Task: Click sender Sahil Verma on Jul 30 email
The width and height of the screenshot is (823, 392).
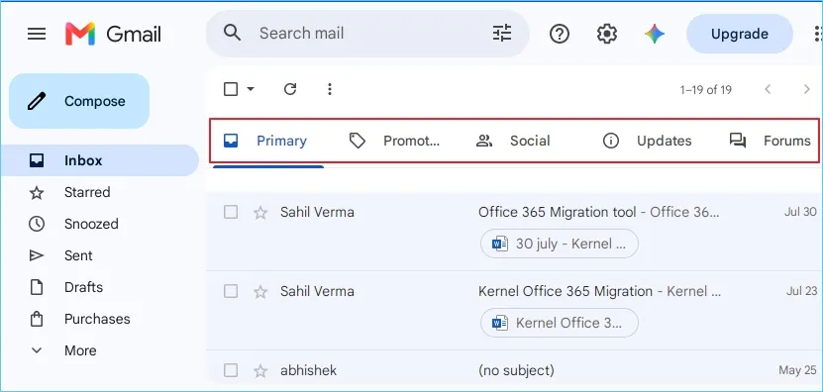Action: (317, 212)
